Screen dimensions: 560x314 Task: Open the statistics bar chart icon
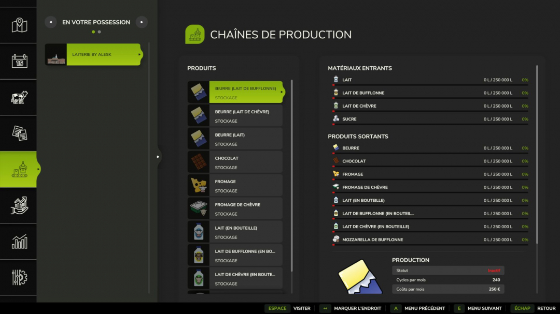19,242
